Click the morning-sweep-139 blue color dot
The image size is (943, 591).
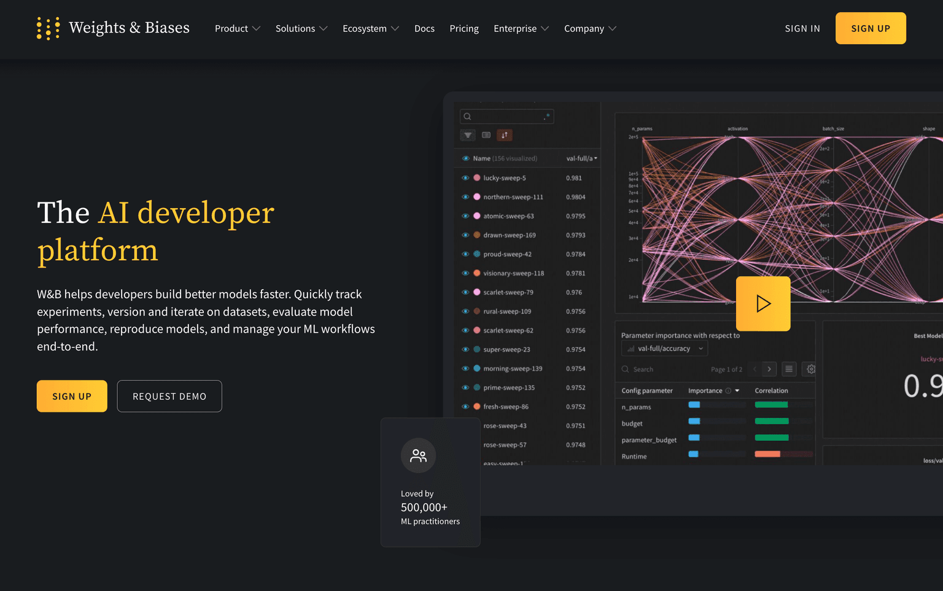point(476,368)
